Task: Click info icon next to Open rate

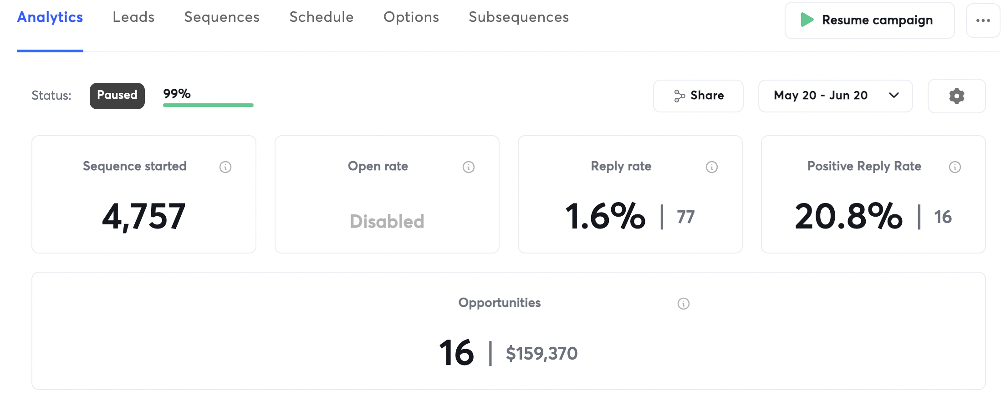Action: click(x=469, y=167)
